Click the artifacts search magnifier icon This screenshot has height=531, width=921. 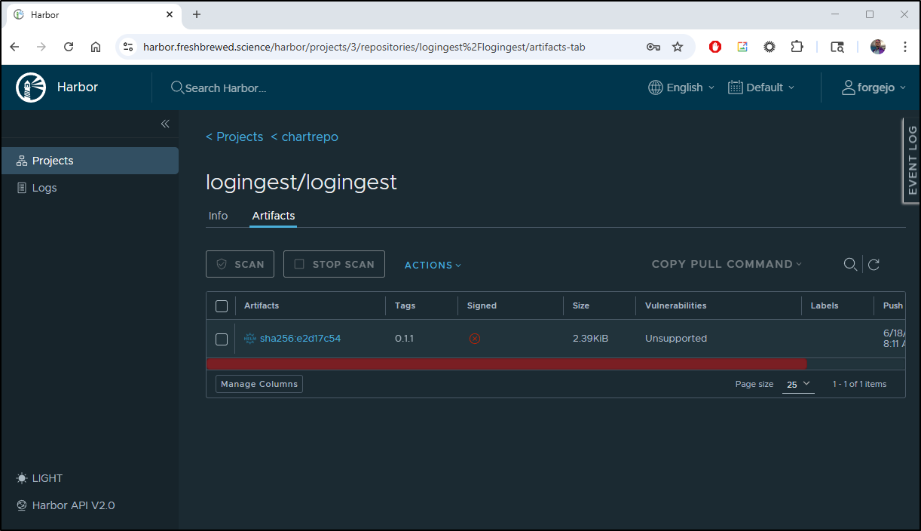click(850, 264)
